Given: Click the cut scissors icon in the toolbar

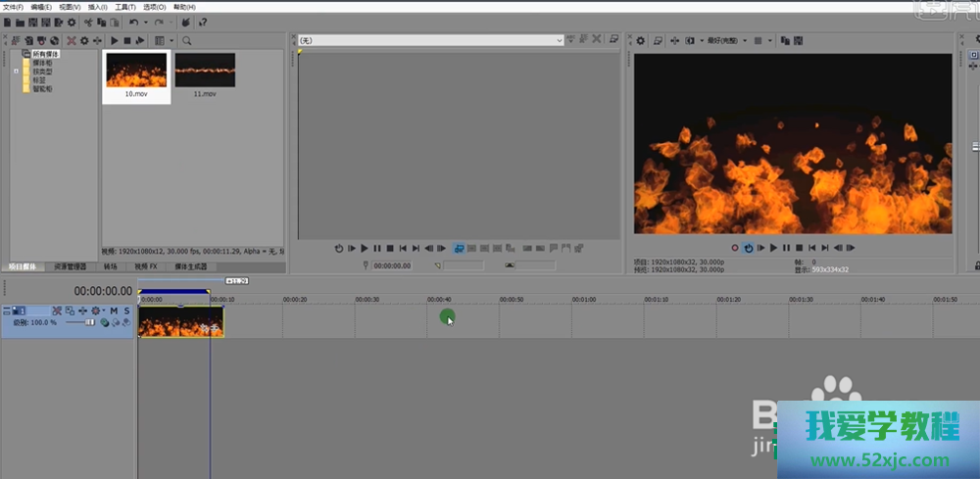Looking at the screenshot, I should [88, 22].
